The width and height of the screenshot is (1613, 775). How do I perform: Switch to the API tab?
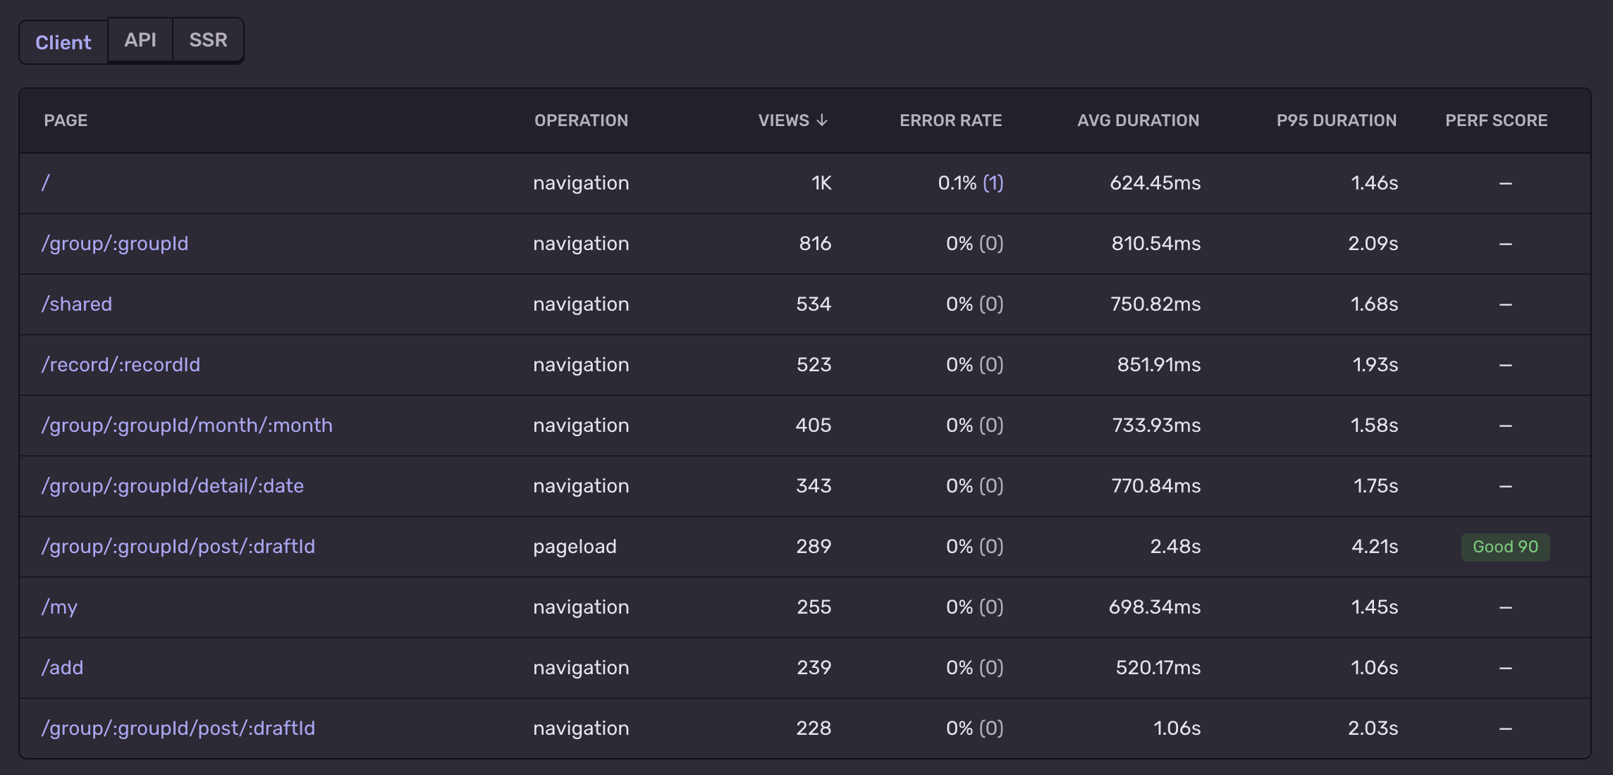(140, 40)
